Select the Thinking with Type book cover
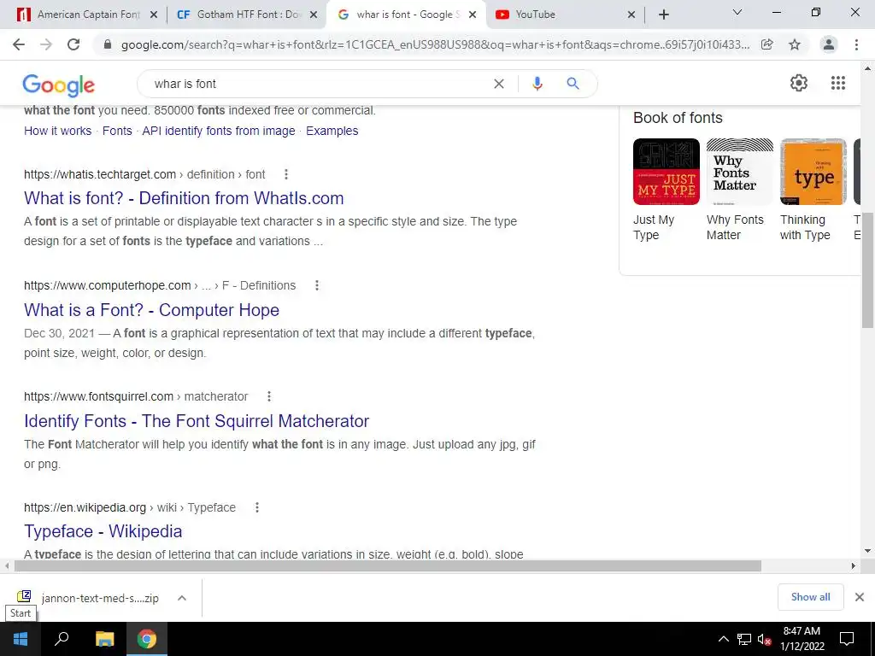 (813, 172)
